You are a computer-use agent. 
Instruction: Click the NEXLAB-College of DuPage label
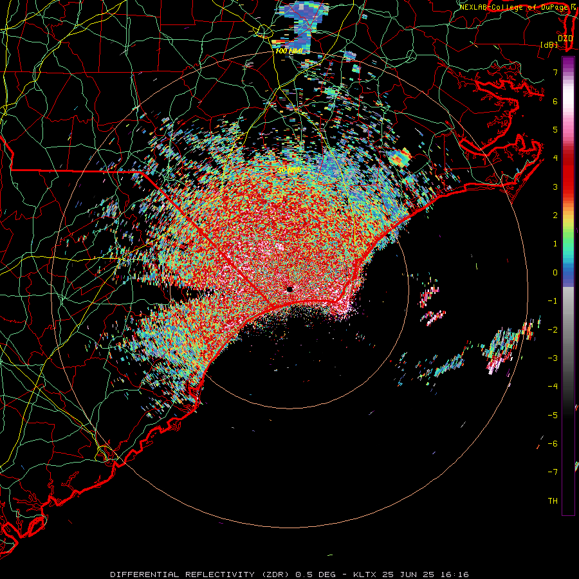[513, 7]
